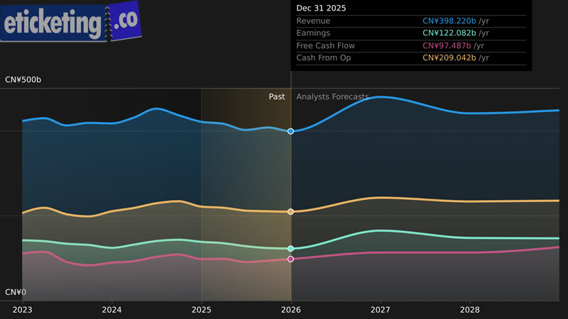Click the CN¥0 y-axis label
This screenshot has width=568, height=319.
click(16, 292)
